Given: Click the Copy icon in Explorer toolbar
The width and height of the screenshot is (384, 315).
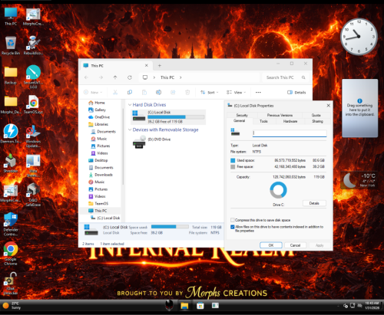Looking at the screenshot, I should coord(130,92).
